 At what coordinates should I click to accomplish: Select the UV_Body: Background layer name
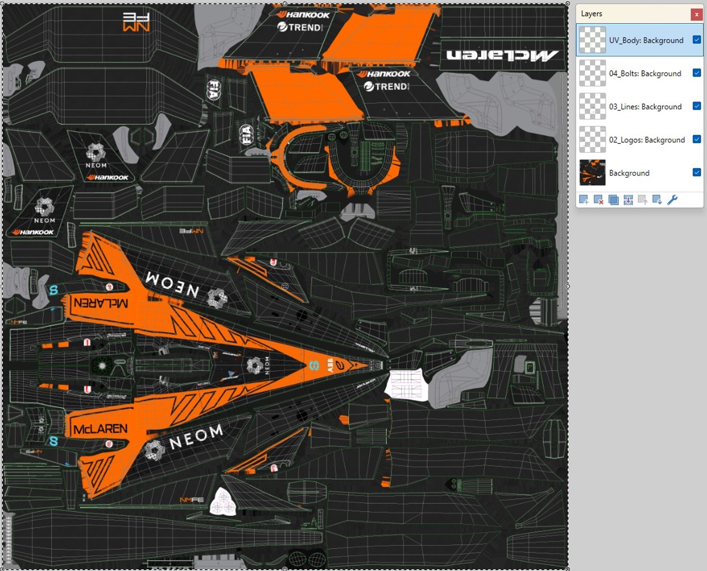point(646,40)
